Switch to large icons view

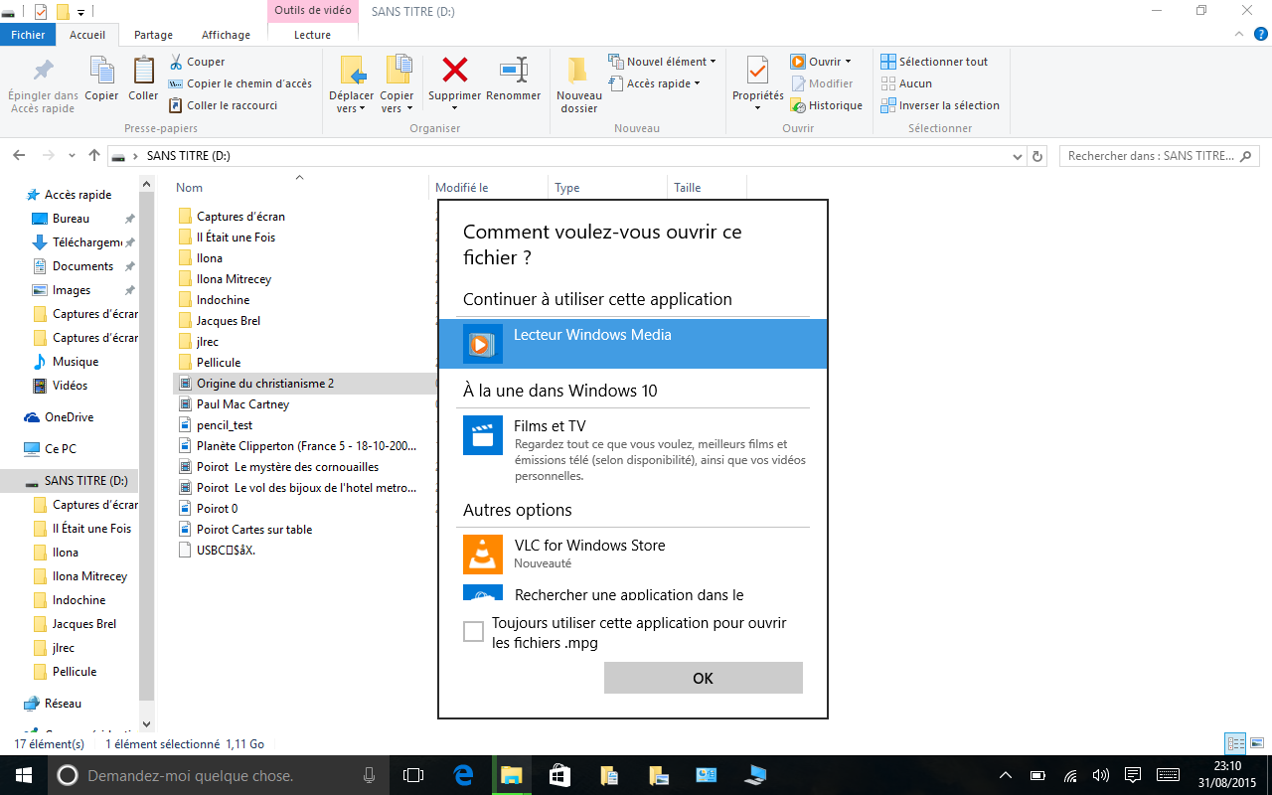[1257, 743]
